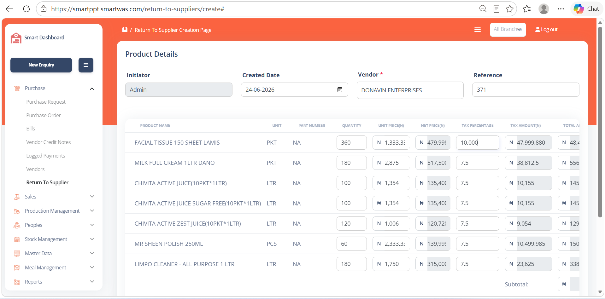The height and width of the screenshot is (299, 605).
Task: Expand the Stock Management section
Action: [92, 239]
